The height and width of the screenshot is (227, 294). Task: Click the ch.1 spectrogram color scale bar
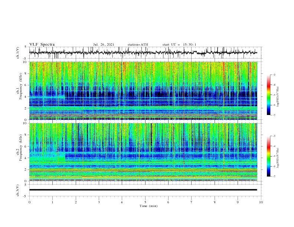click(x=268, y=95)
